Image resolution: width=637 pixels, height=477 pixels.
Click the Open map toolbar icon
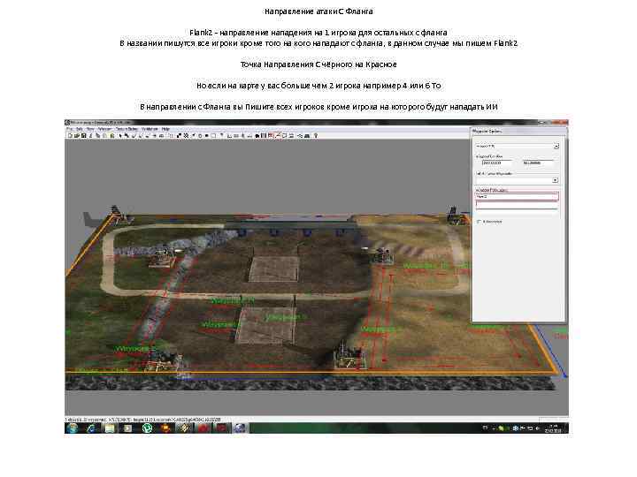(76, 136)
